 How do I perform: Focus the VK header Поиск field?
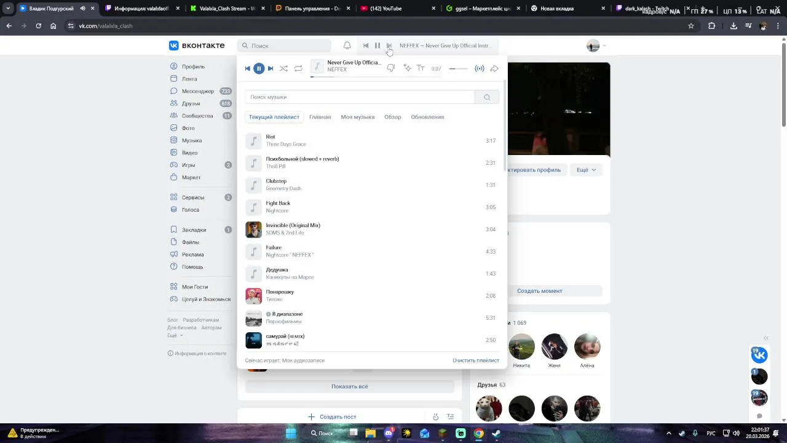pyautogui.click(x=284, y=46)
